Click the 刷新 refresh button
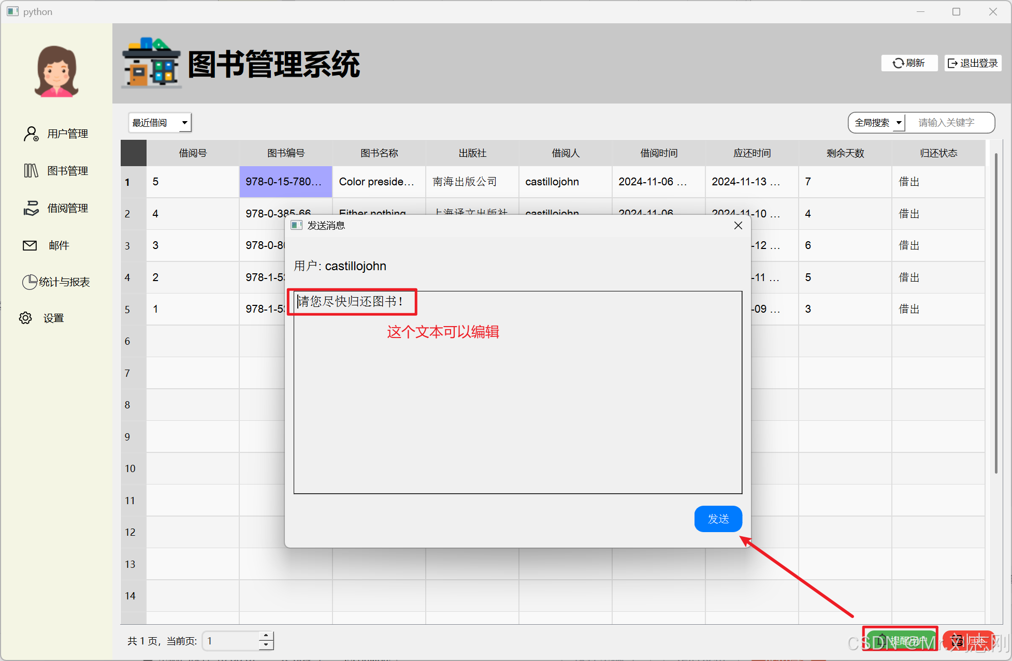This screenshot has height=661, width=1012. (x=909, y=63)
